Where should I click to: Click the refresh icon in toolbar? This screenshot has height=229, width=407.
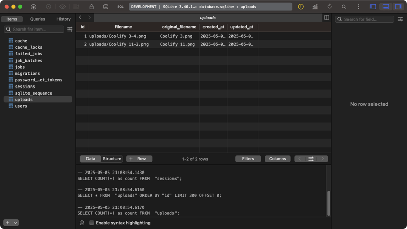pos(329,7)
